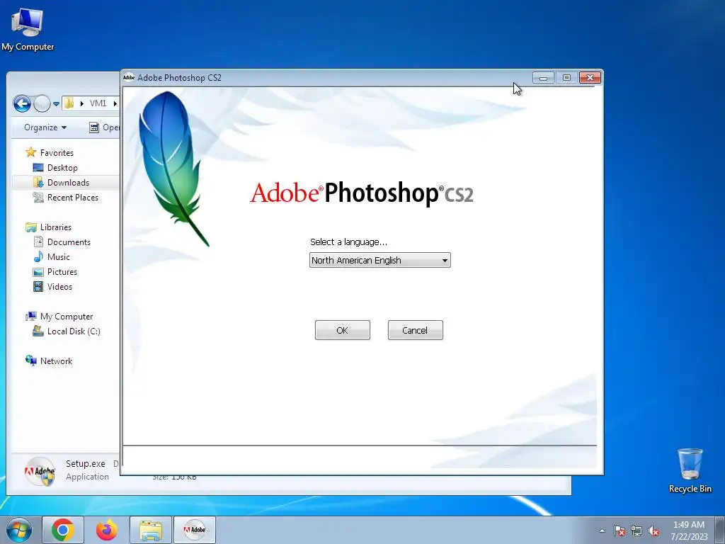Open the Select a language dropdown
Viewport: 725px width, 544px height.
click(x=380, y=260)
